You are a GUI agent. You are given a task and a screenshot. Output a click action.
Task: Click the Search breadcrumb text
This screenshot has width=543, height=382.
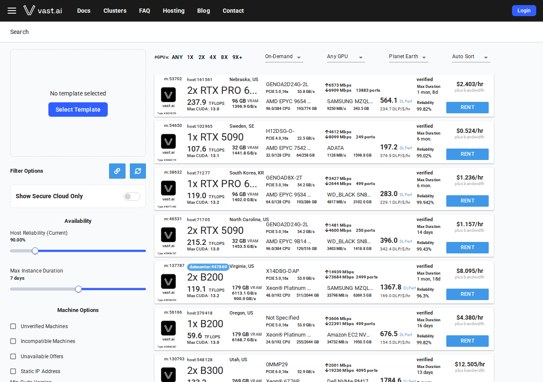(20, 32)
